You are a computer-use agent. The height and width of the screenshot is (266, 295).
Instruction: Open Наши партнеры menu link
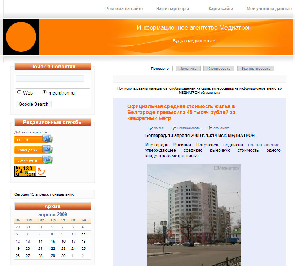point(172,9)
